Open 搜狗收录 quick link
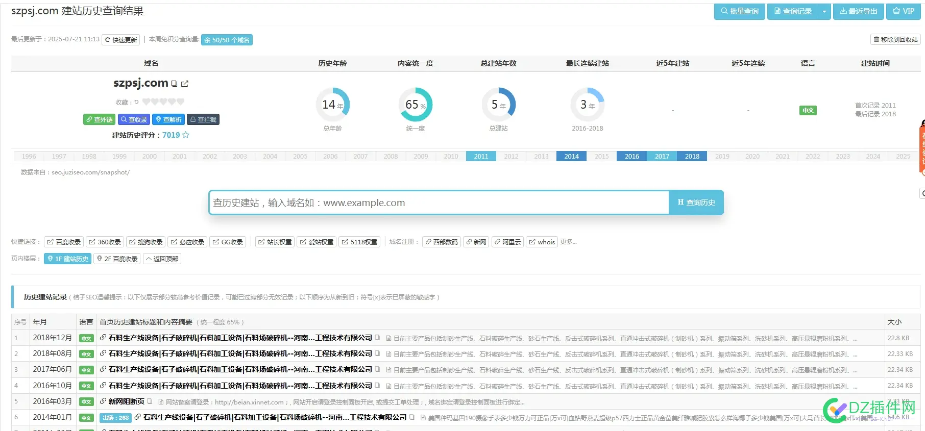 point(145,242)
